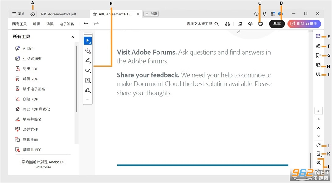The image size is (332, 183).
Task: Open the apps grid icon
Action: 273,14
